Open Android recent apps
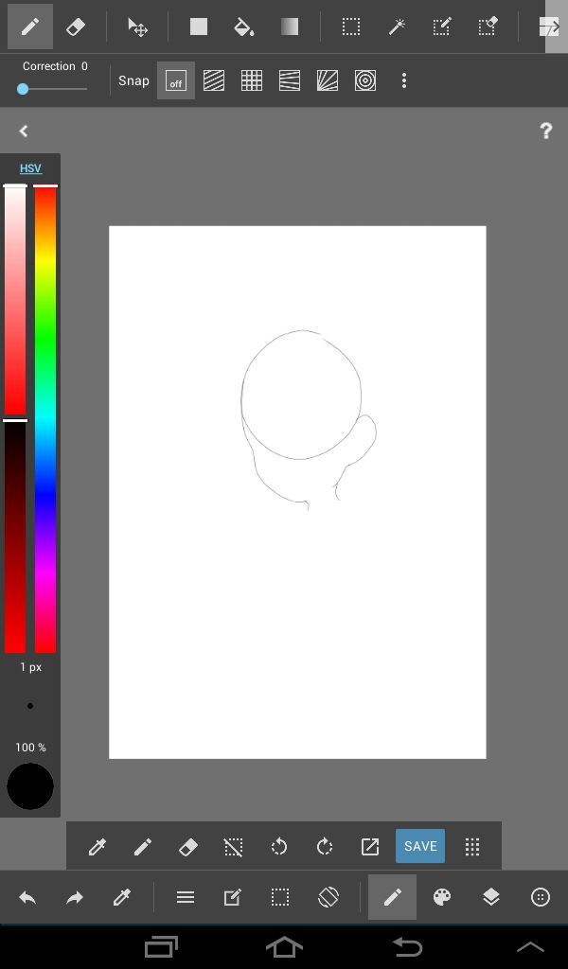The height and width of the screenshot is (969, 568). 161,947
